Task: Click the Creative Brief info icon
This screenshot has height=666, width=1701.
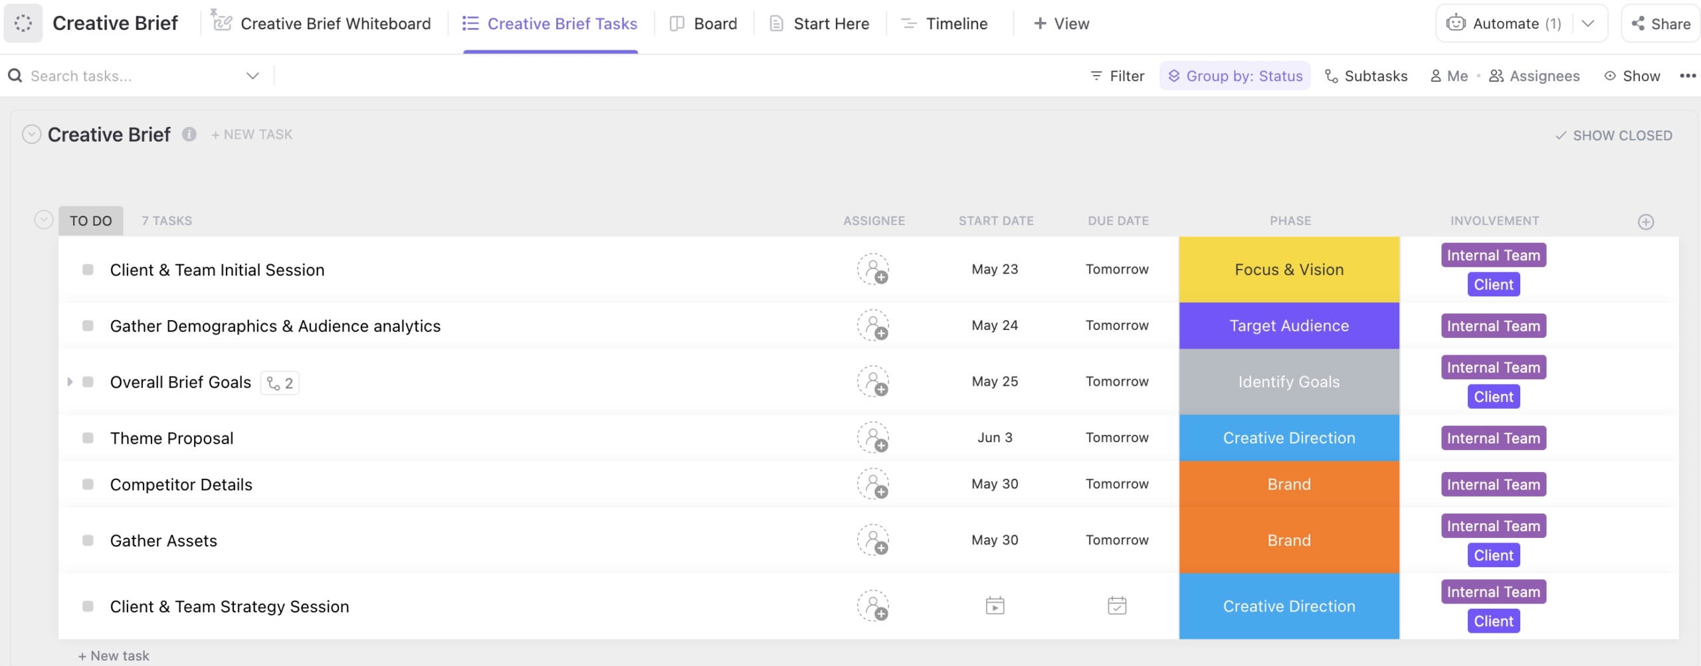Action: [x=189, y=135]
